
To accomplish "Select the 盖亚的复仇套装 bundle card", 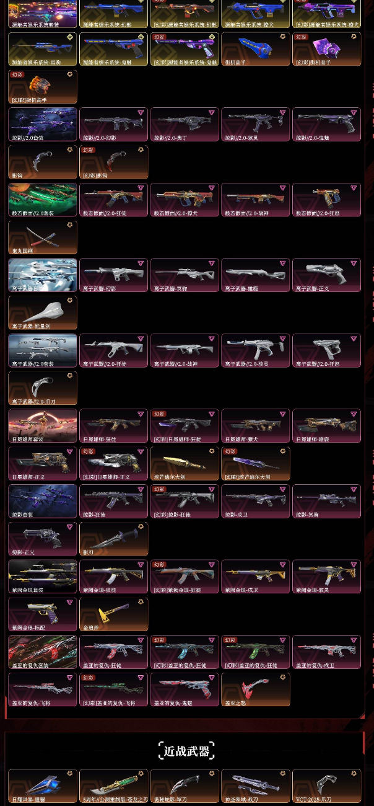I will 43,652.
